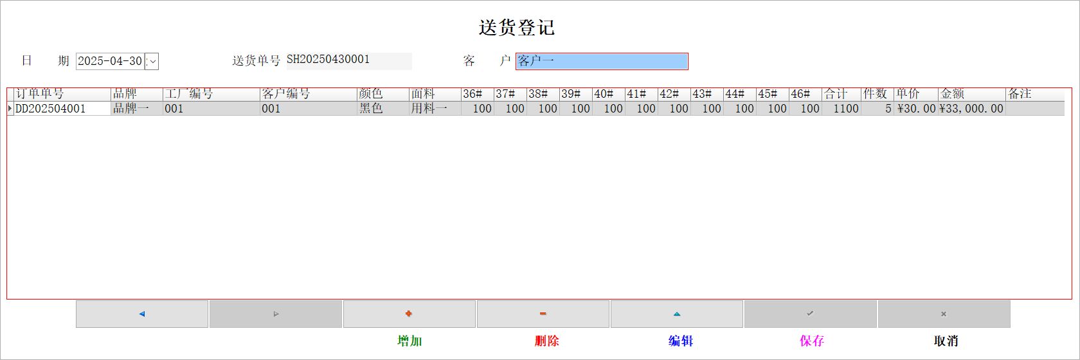Select the fabric cell 用料一
This screenshot has width=1080, height=360.
[435, 109]
